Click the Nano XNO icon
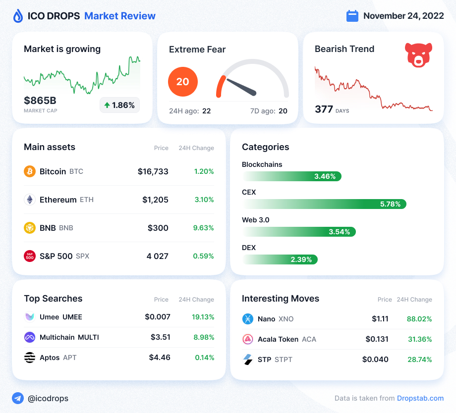Screen dimensions: 456x413 pos(248,319)
